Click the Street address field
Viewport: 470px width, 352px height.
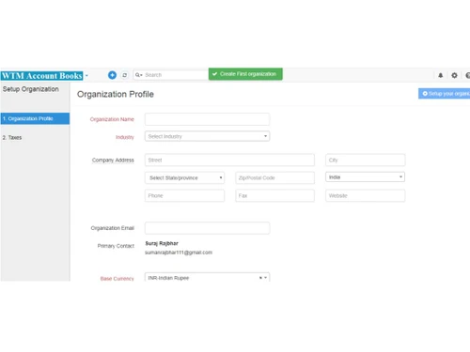click(229, 160)
